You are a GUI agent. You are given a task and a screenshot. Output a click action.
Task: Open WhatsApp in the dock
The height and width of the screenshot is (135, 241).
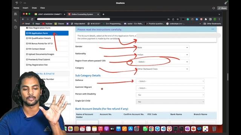click(145, 129)
